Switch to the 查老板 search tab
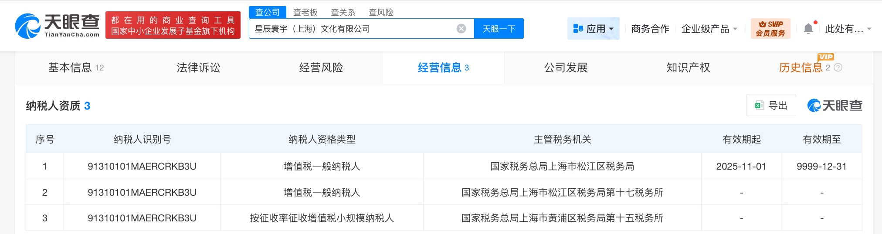882x234 pixels. click(305, 12)
